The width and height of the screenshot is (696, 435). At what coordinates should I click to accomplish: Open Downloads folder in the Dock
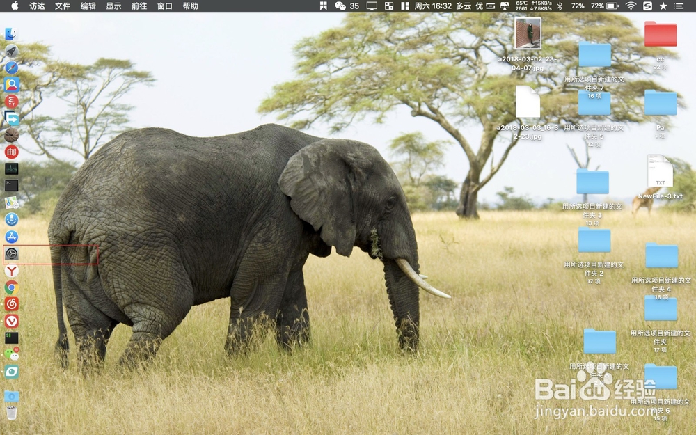tap(11, 397)
